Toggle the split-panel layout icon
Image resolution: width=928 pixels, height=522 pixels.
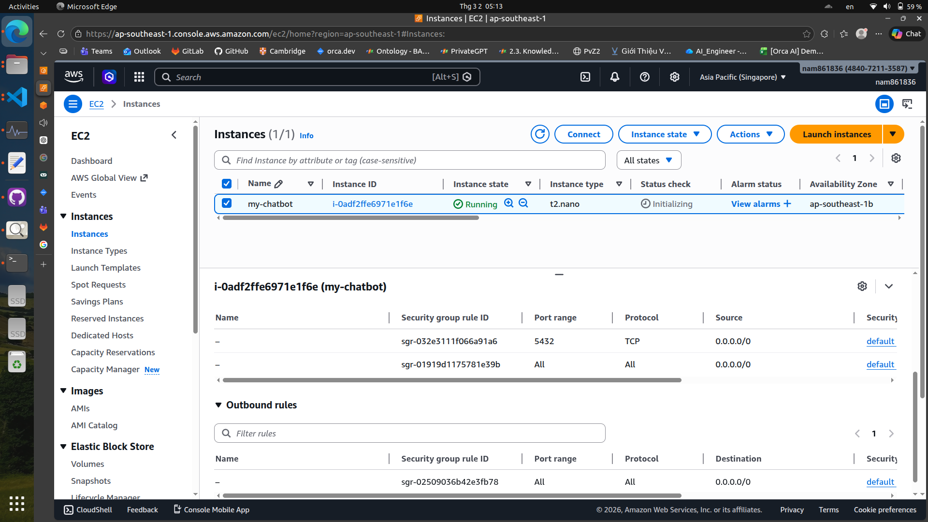884,103
